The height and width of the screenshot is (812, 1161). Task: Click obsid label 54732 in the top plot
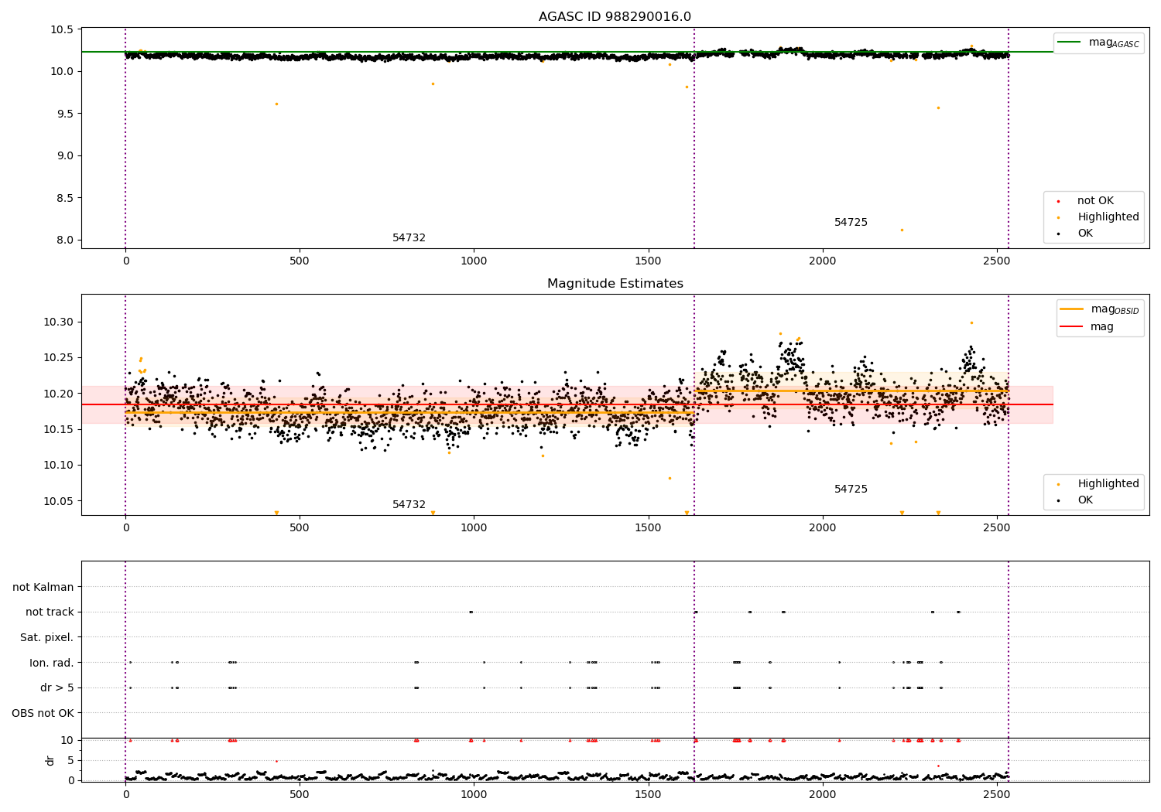[409, 238]
